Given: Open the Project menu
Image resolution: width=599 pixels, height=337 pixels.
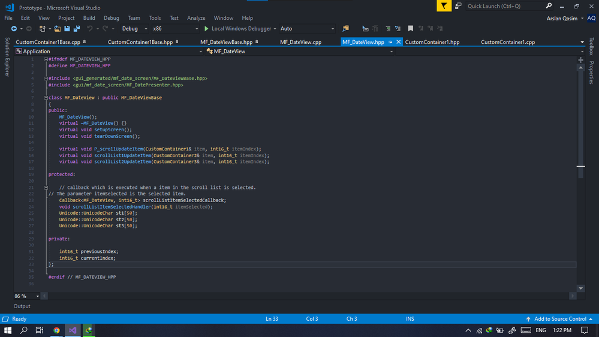Looking at the screenshot, I should [x=66, y=18].
